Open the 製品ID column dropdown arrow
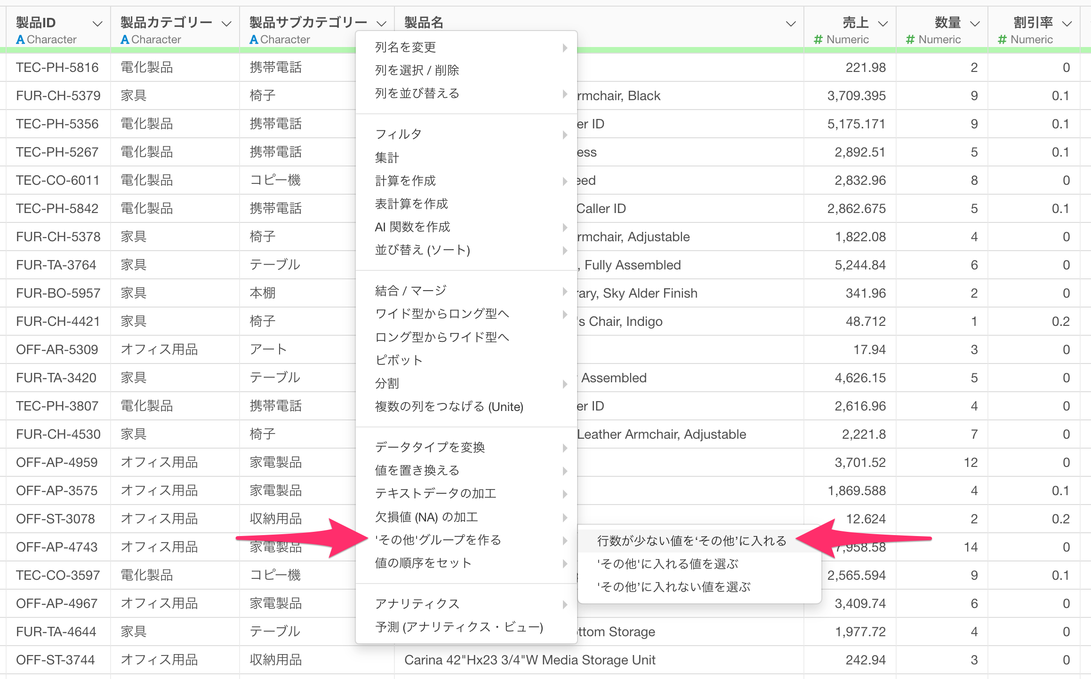 [97, 24]
